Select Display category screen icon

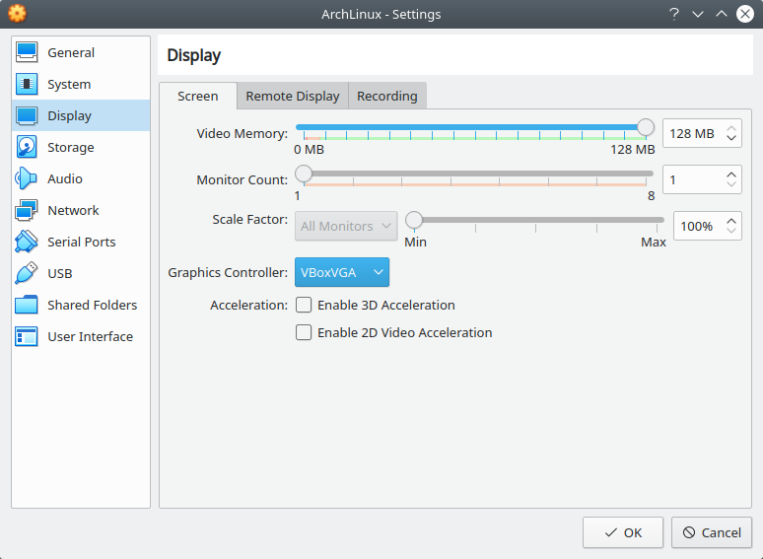point(27,115)
